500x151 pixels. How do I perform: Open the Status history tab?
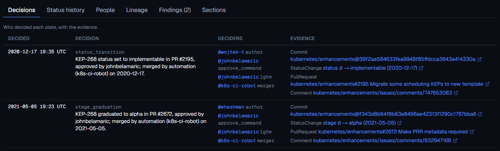[66, 10]
